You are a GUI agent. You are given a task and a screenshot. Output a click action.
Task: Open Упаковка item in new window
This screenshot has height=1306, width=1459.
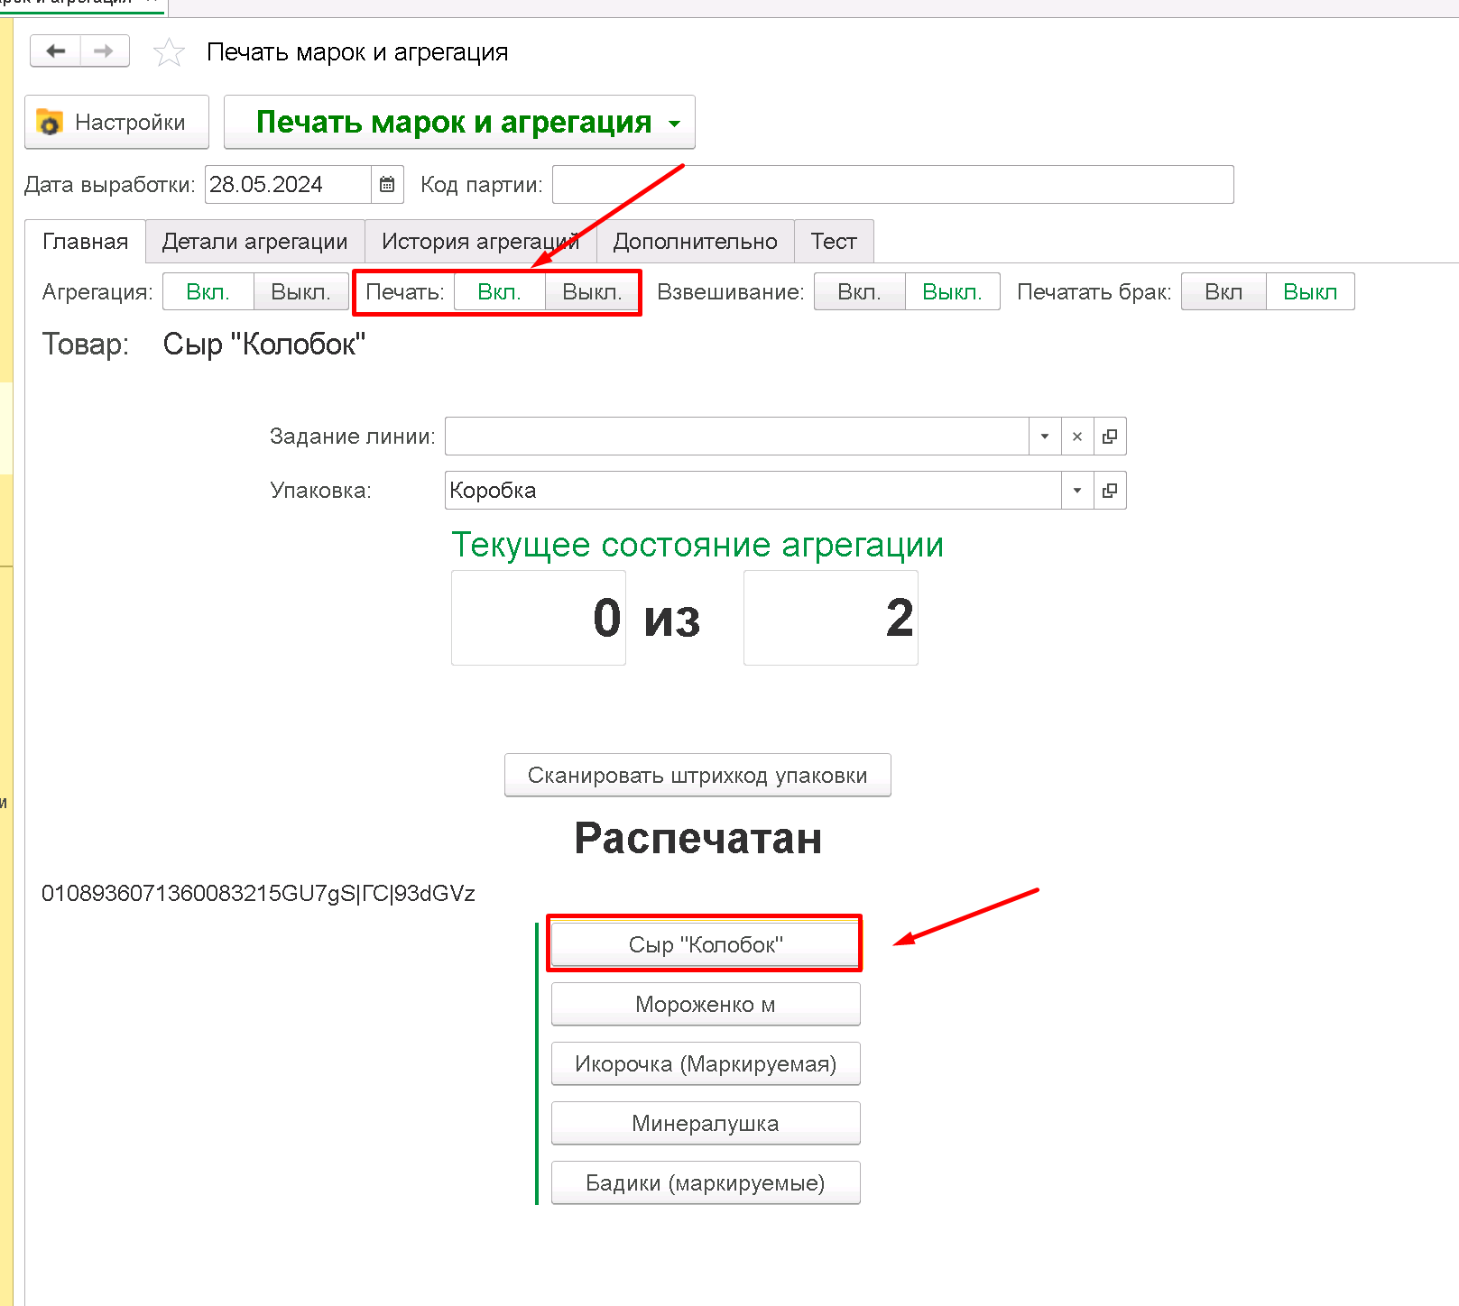coord(1110,491)
